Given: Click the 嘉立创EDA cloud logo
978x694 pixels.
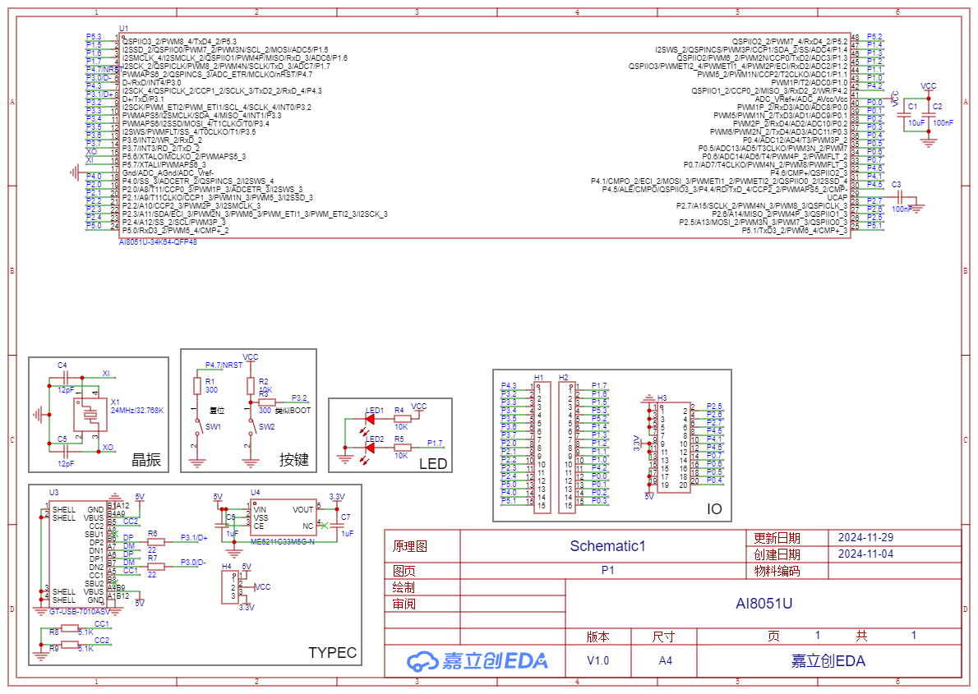Looking at the screenshot, I should (477, 660).
